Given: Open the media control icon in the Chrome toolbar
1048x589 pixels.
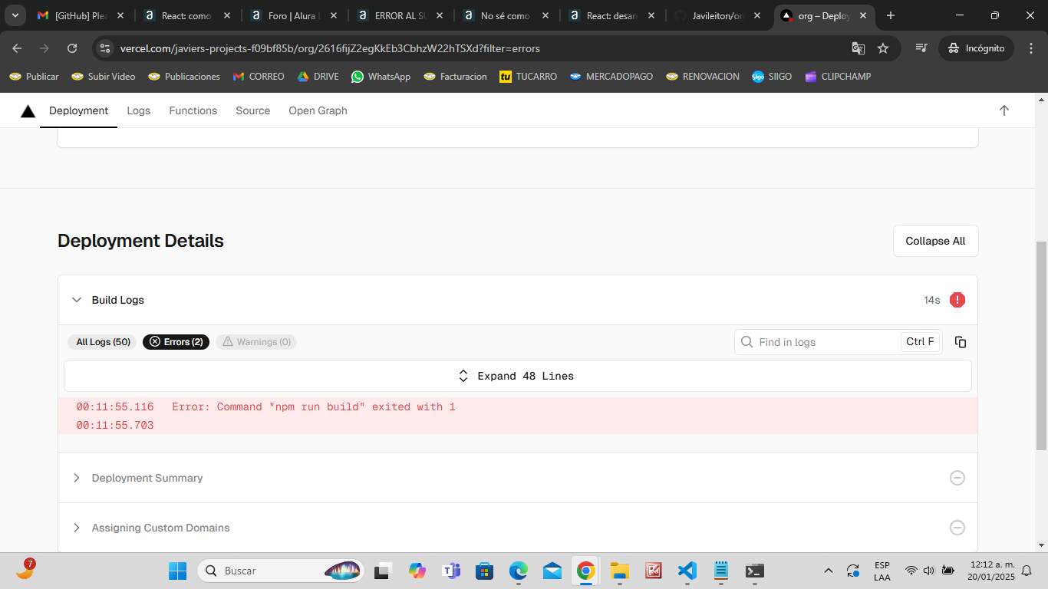Looking at the screenshot, I should (x=921, y=48).
